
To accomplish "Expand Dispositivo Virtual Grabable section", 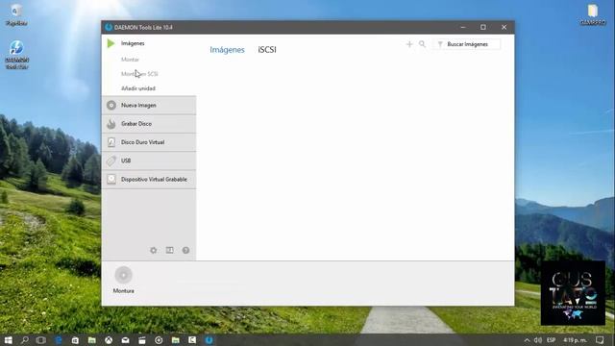I will 149,180.
